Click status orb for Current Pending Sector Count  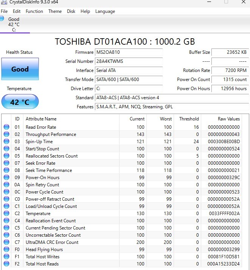6,228
